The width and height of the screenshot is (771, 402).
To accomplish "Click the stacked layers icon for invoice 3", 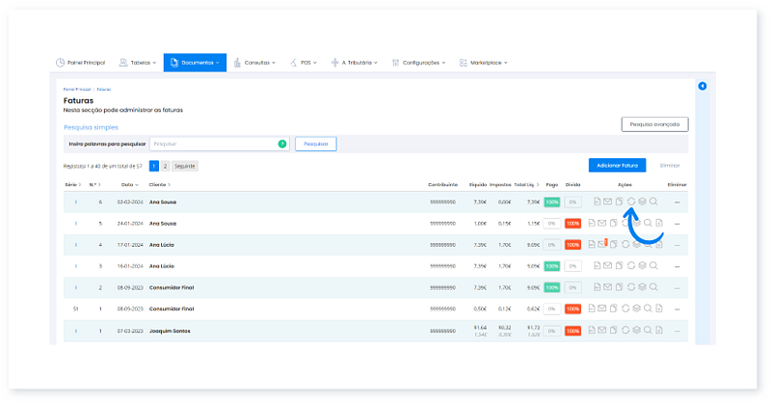I will (x=642, y=266).
